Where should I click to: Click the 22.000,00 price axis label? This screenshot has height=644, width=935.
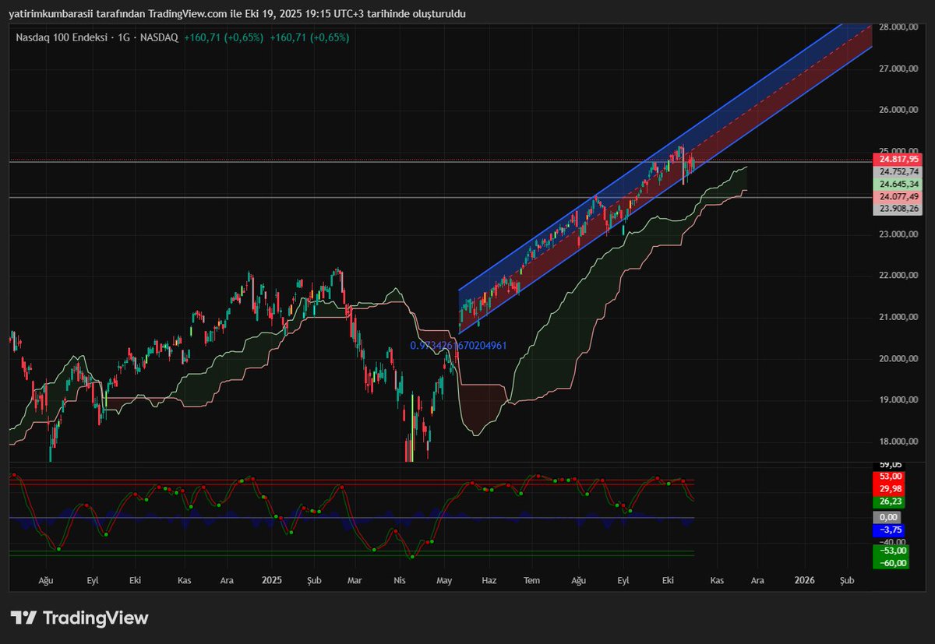[900, 276]
